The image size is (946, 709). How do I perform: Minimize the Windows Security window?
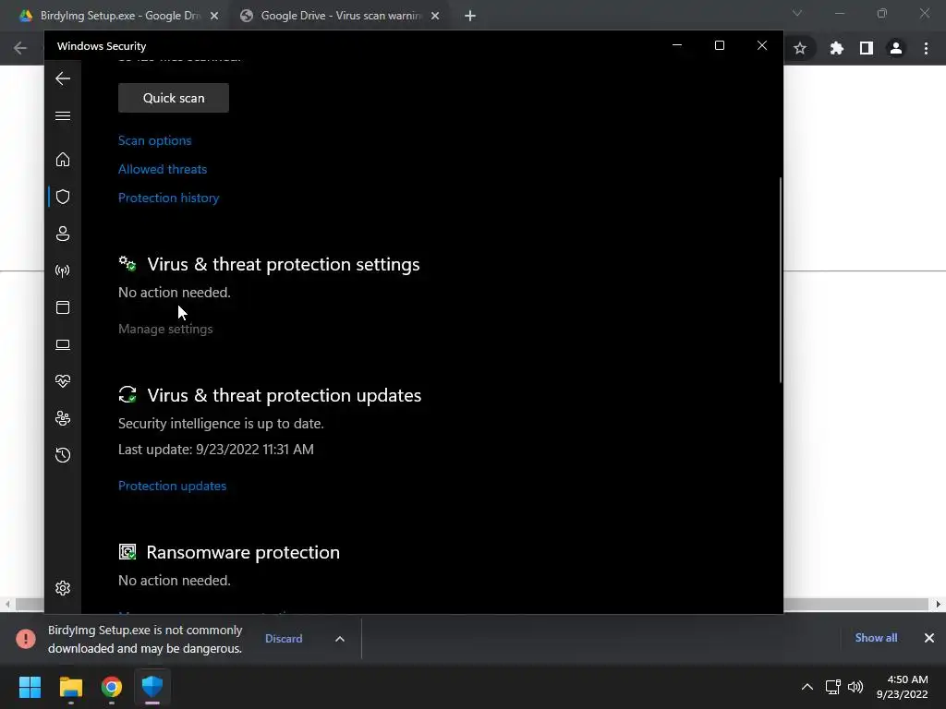[677, 46]
